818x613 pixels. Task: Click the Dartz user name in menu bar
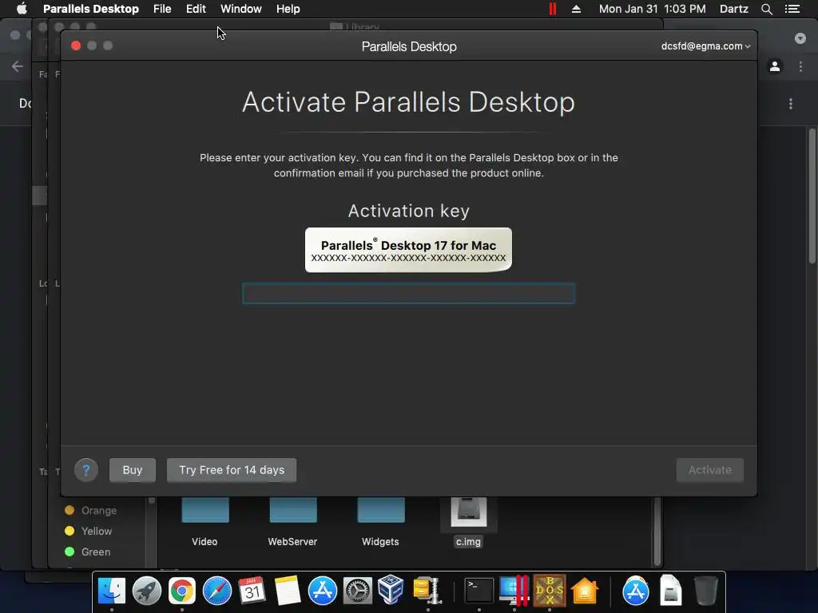(734, 9)
